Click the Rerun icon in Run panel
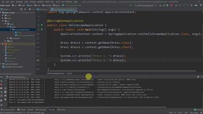The image size is (203, 114). pyautogui.click(x=1, y=81)
